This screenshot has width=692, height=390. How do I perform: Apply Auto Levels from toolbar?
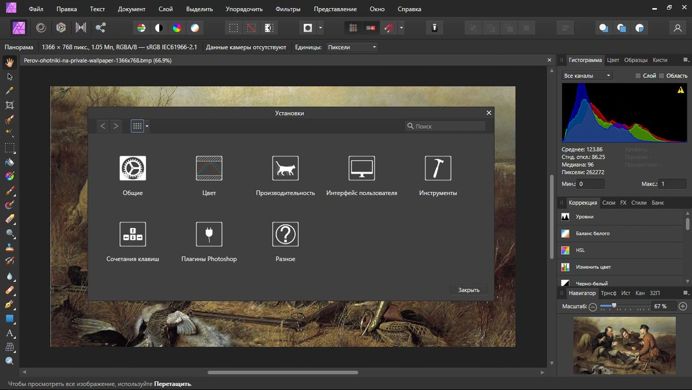coord(141,28)
